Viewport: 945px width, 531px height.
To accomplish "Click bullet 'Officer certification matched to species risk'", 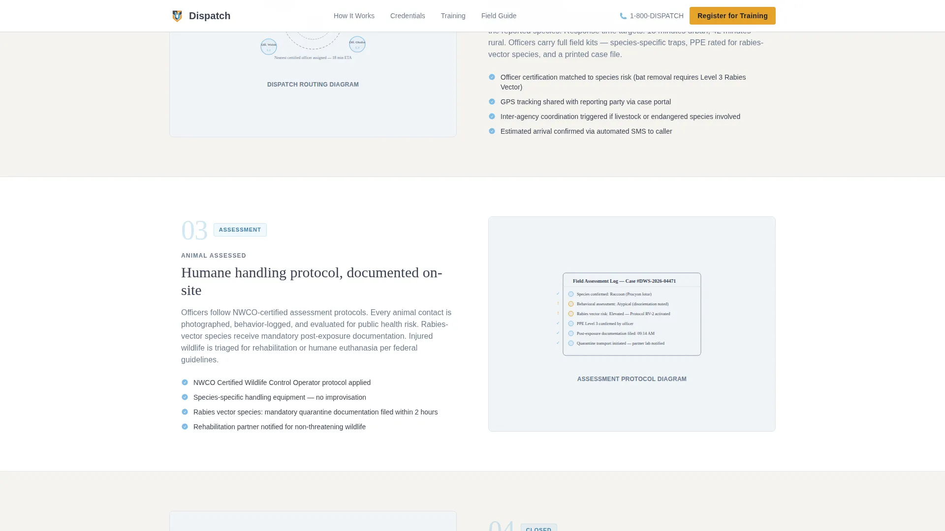I will (x=623, y=82).
